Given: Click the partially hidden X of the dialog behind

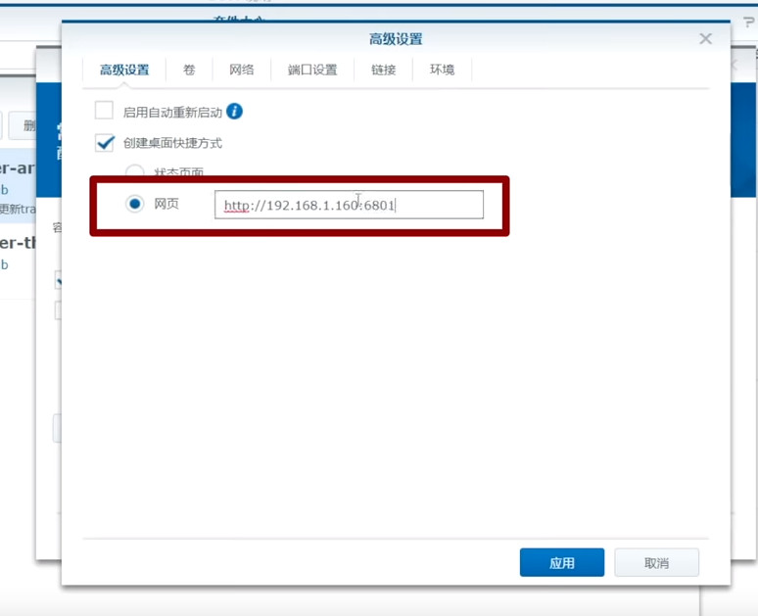Looking at the screenshot, I should coord(734,65).
